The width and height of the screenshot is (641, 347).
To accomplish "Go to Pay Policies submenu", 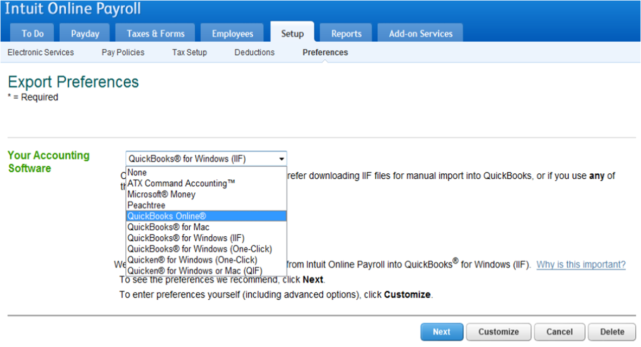I will pyautogui.click(x=123, y=52).
